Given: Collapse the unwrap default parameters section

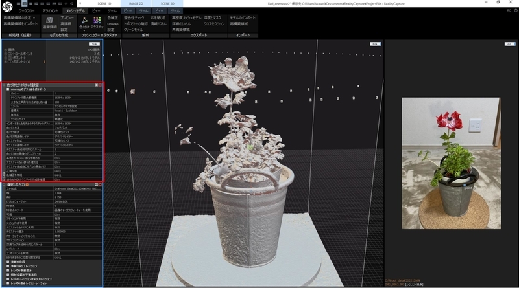Looking at the screenshot, I should (8, 89).
